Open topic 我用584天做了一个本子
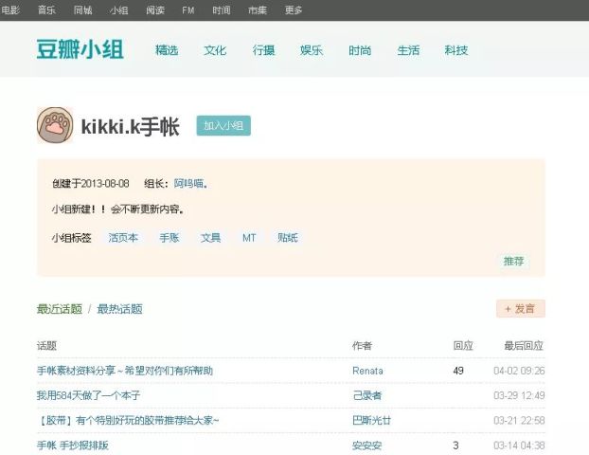The width and height of the screenshot is (589, 455). (x=88, y=395)
